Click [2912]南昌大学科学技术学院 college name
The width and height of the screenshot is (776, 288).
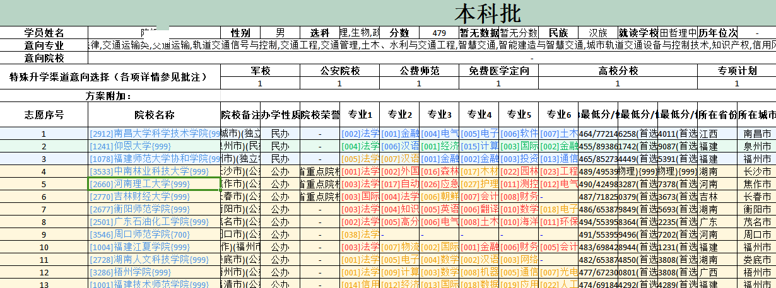[x=155, y=134]
